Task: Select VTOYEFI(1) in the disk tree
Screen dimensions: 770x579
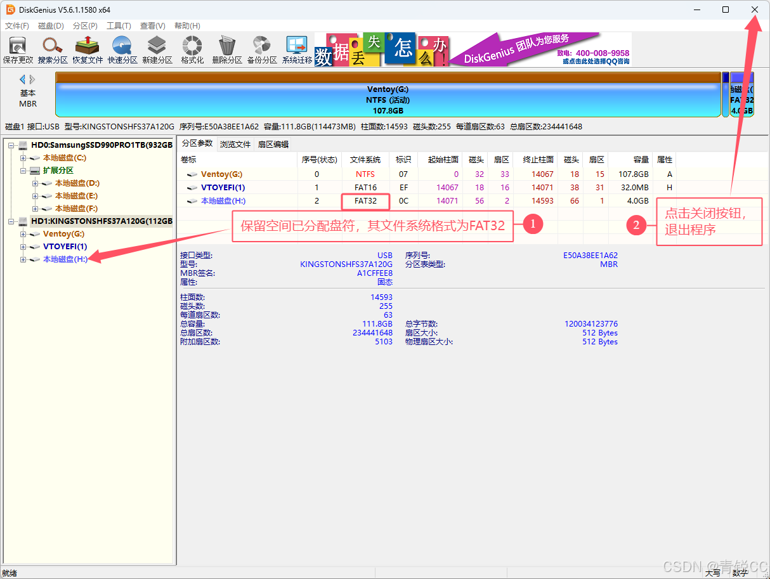Action: pyautogui.click(x=65, y=247)
